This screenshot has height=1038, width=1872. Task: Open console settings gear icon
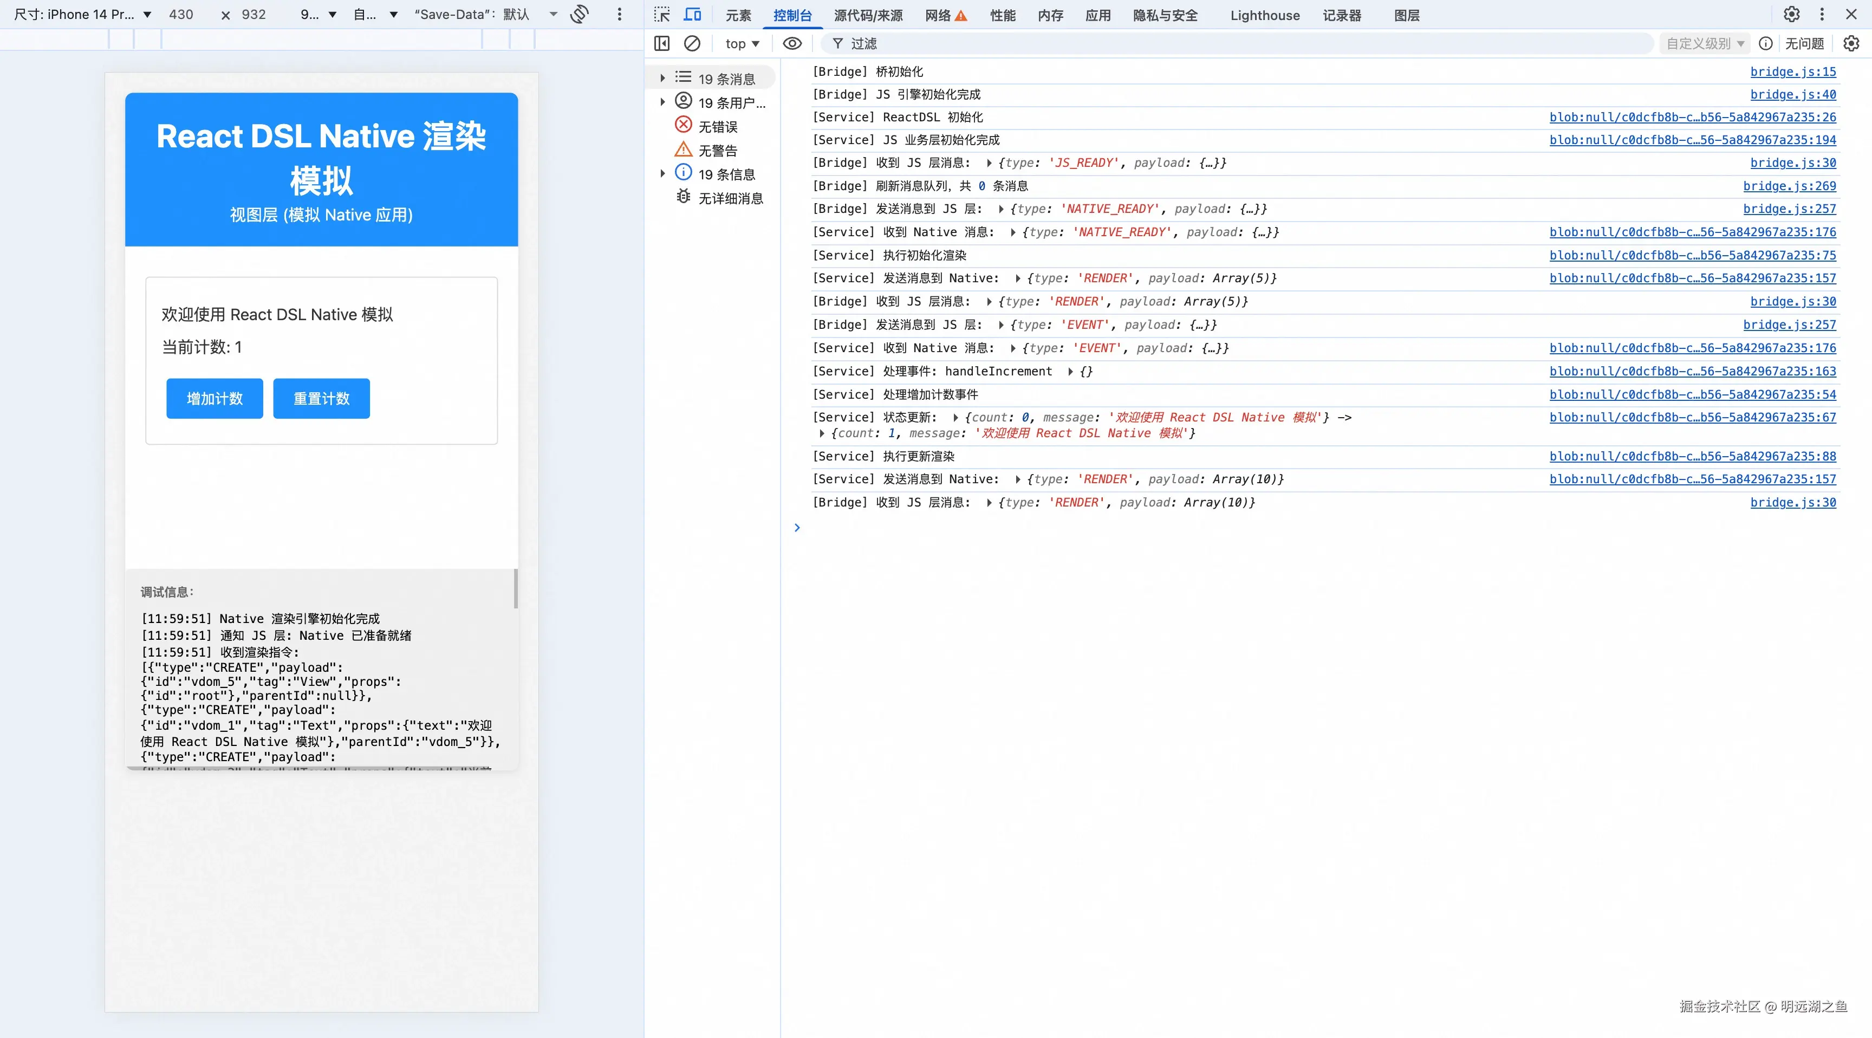pyautogui.click(x=1851, y=44)
